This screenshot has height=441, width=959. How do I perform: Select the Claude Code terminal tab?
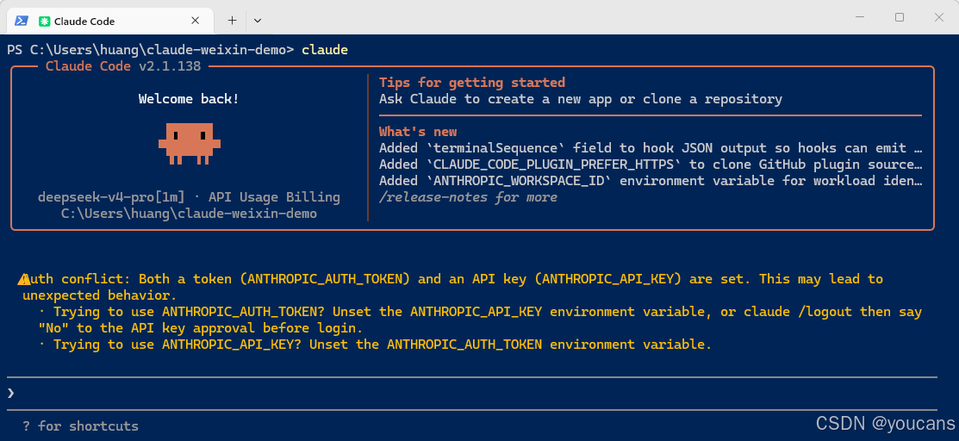(x=110, y=21)
